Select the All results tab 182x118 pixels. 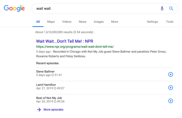[38, 22]
